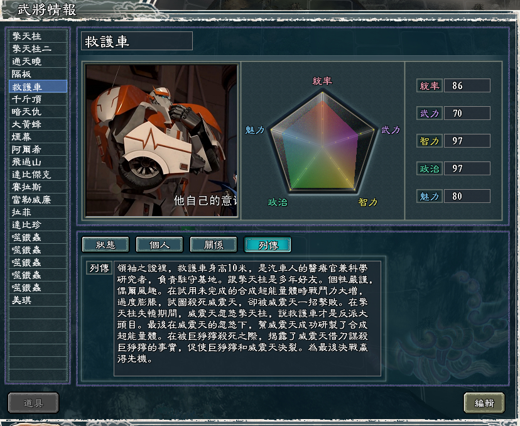Switch to the 關係 tab
520x426 pixels.
point(214,245)
